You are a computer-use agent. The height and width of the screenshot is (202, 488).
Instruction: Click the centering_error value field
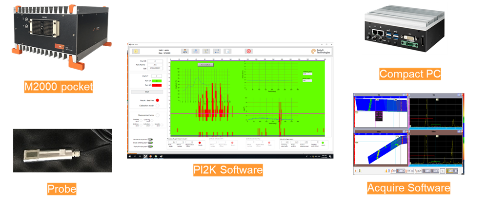click(x=307, y=74)
